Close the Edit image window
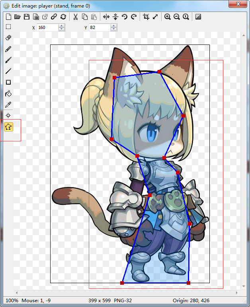The height and width of the screenshot is (307, 250). click(238, 4)
